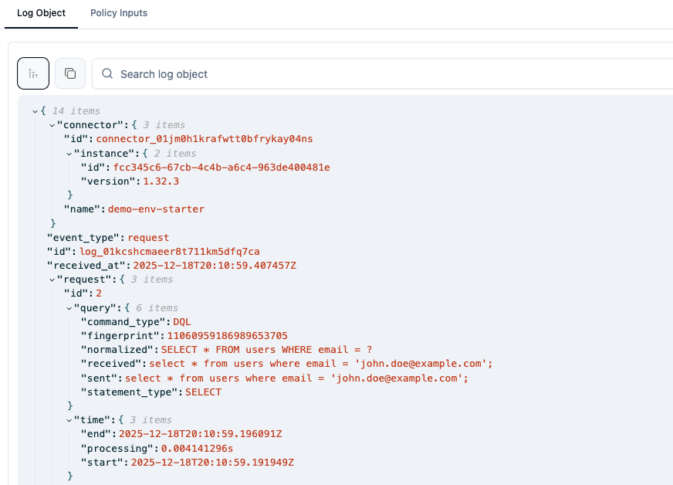This screenshot has width=673, height=485.
Task: Click inside the search log object field
Action: (x=232, y=73)
